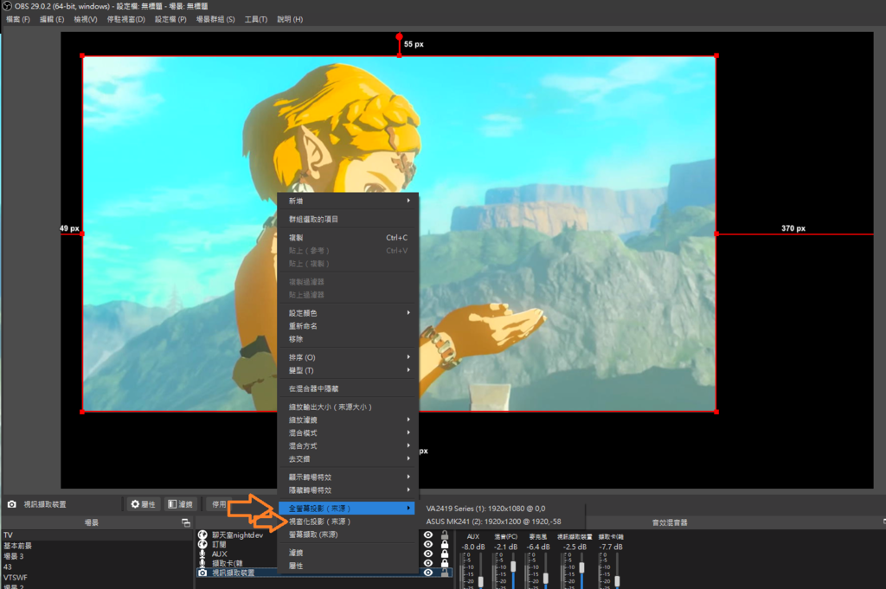Click the microphone icon for the AUX source
Viewport: 886px width, 589px height.
pos(202,554)
